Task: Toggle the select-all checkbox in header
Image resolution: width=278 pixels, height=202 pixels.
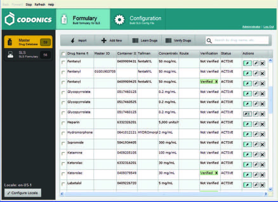Action: tap(63, 53)
